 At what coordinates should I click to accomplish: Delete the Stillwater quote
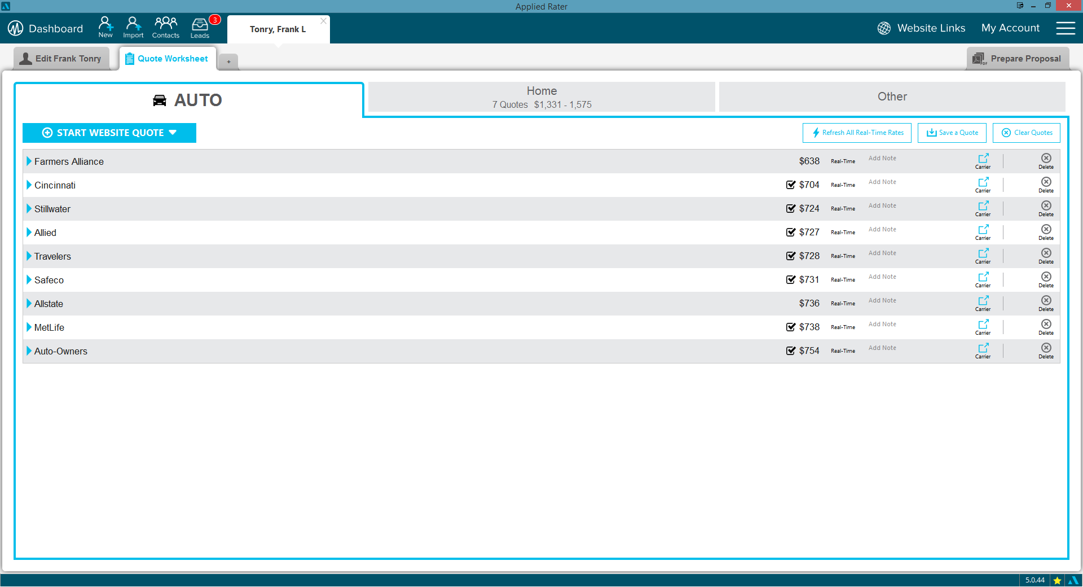(x=1046, y=208)
